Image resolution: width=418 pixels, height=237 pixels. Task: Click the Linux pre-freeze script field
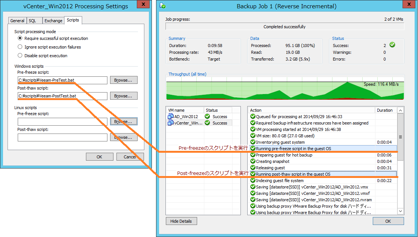(63, 122)
